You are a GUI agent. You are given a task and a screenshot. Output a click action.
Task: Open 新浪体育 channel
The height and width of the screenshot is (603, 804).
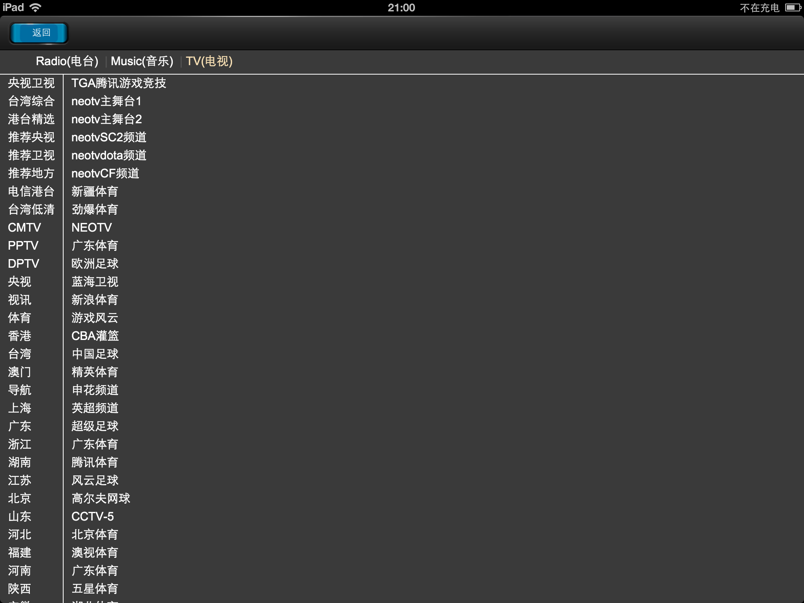point(95,300)
